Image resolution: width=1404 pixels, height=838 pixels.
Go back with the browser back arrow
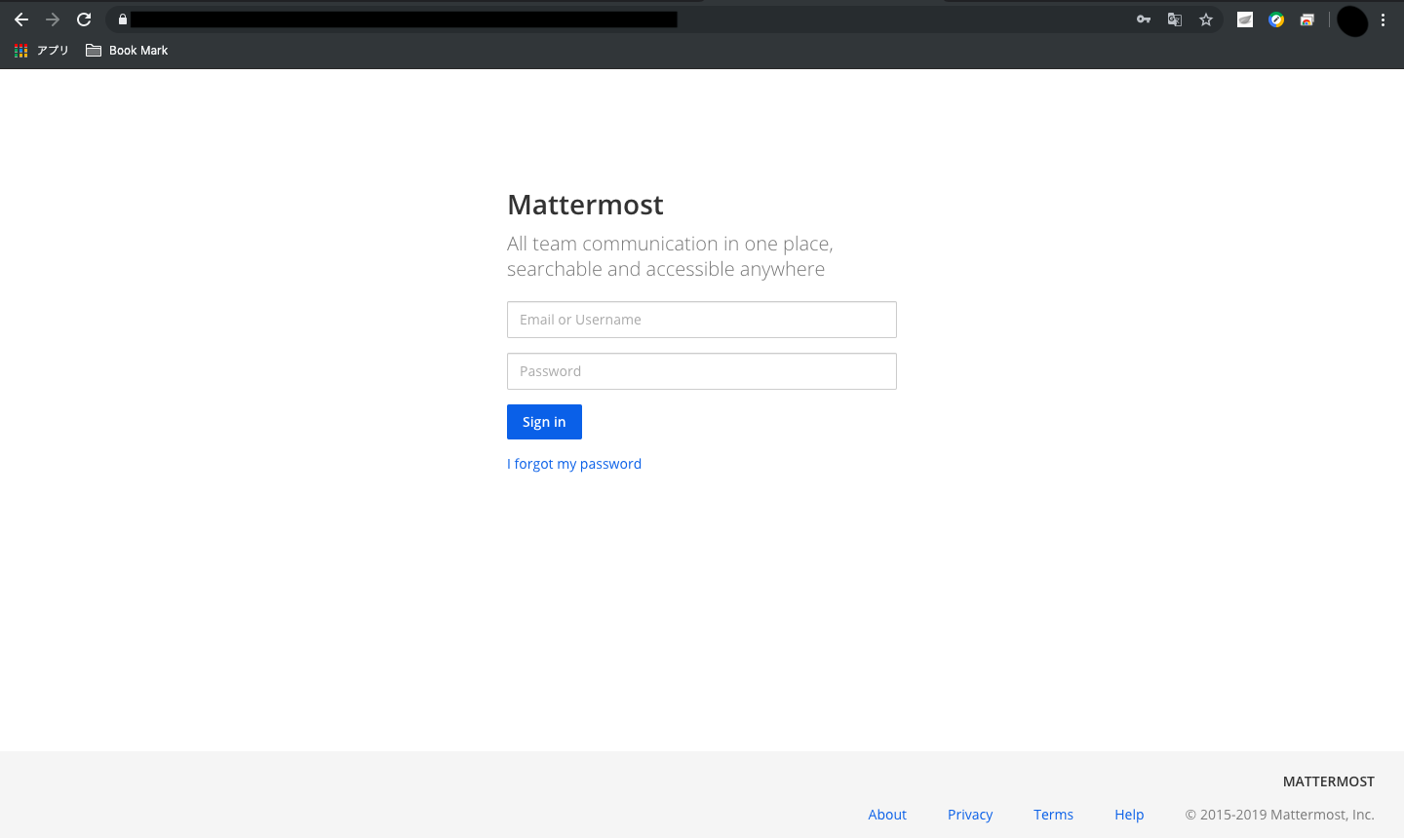point(21,19)
